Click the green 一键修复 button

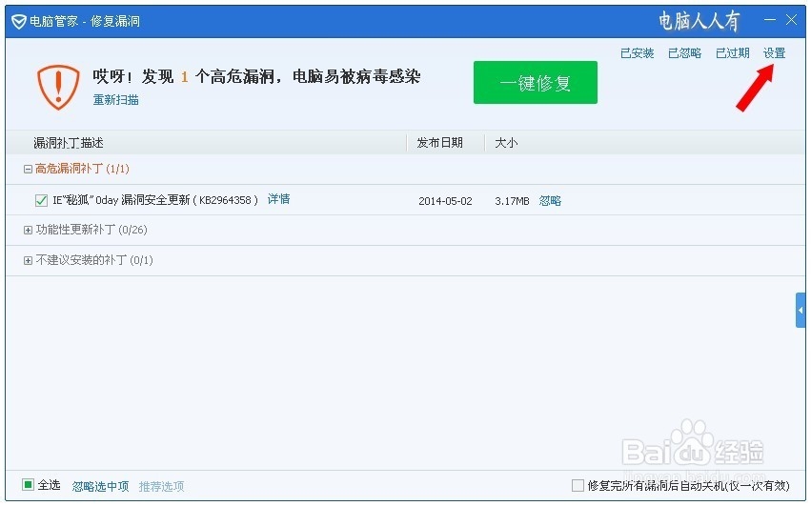pos(536,83)
